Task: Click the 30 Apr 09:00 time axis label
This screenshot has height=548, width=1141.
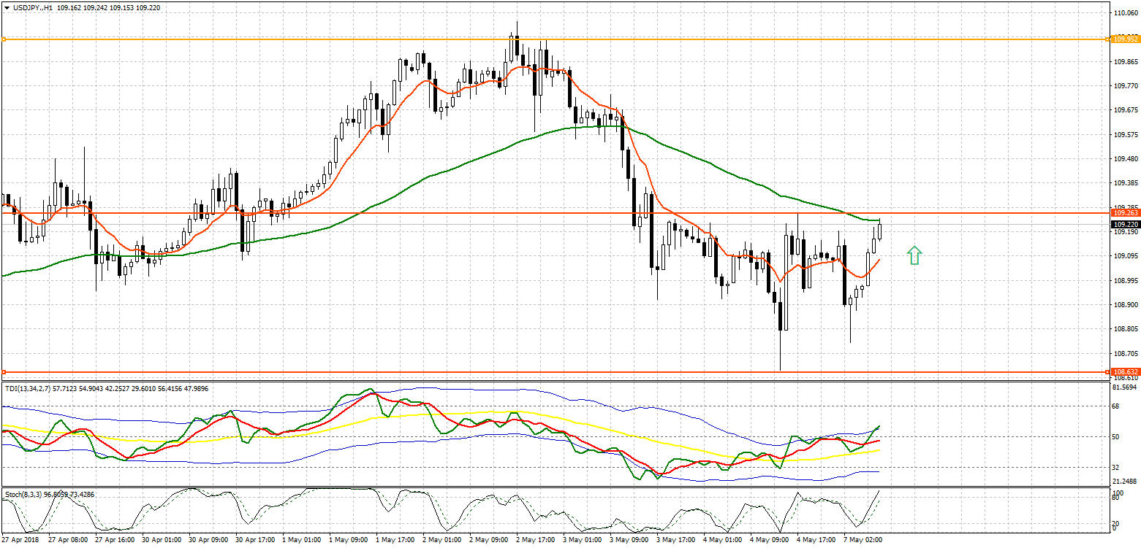Action: 208,540
